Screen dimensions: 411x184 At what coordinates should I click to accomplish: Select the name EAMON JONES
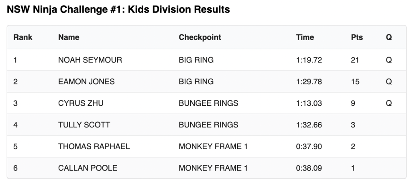tap(86, 82)
